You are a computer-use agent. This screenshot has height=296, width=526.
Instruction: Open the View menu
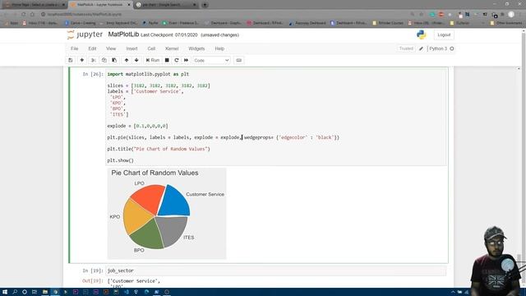click(x=111, y=49)
